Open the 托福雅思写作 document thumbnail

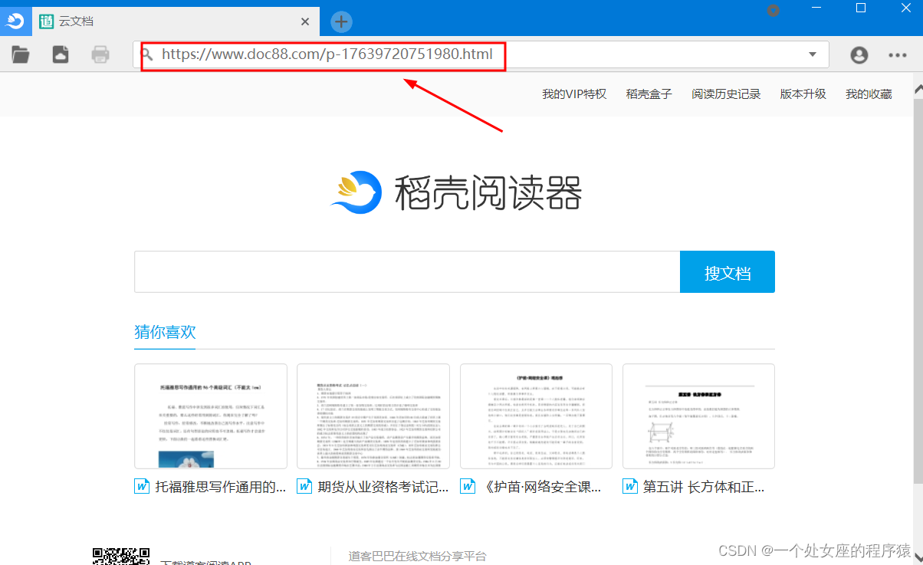coord(211,416)
